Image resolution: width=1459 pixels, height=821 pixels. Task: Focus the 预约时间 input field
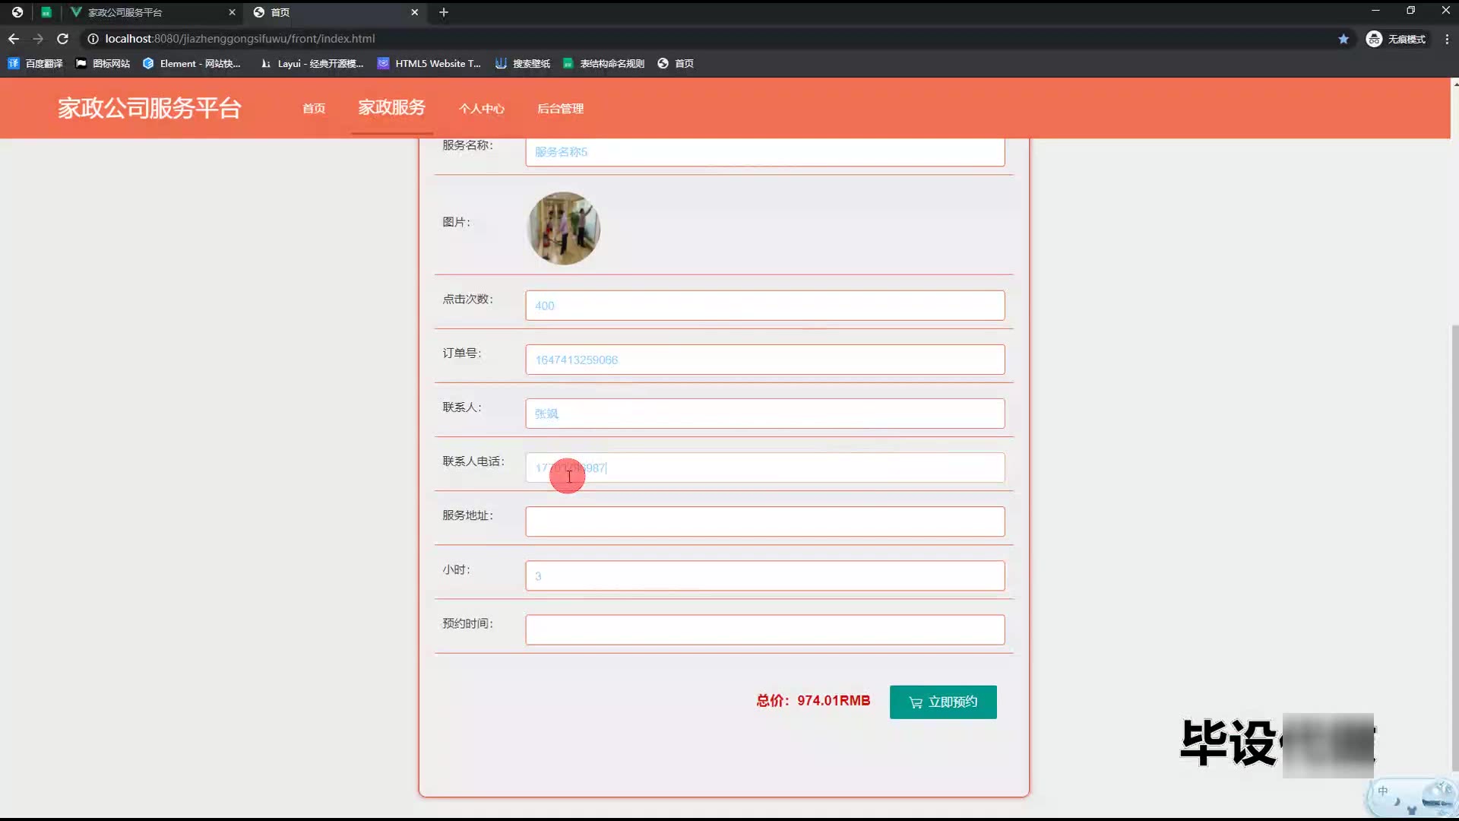tap(764, 629)
